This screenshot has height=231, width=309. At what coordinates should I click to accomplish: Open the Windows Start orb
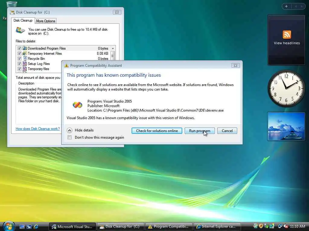[x=9, y=226]
